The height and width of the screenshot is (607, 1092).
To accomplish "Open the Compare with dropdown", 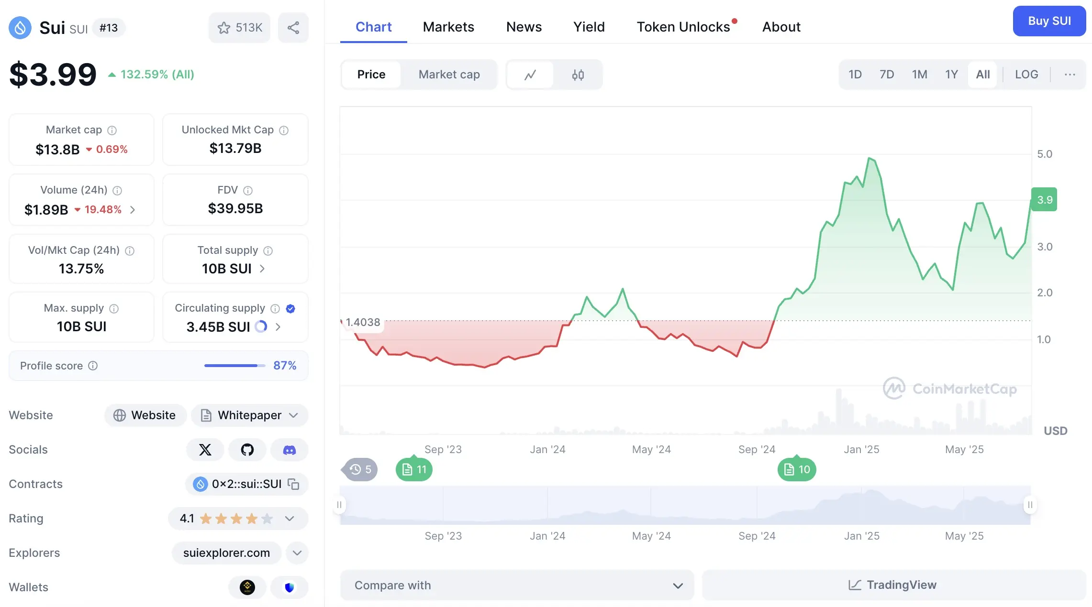I will click(x=517, y=585).
